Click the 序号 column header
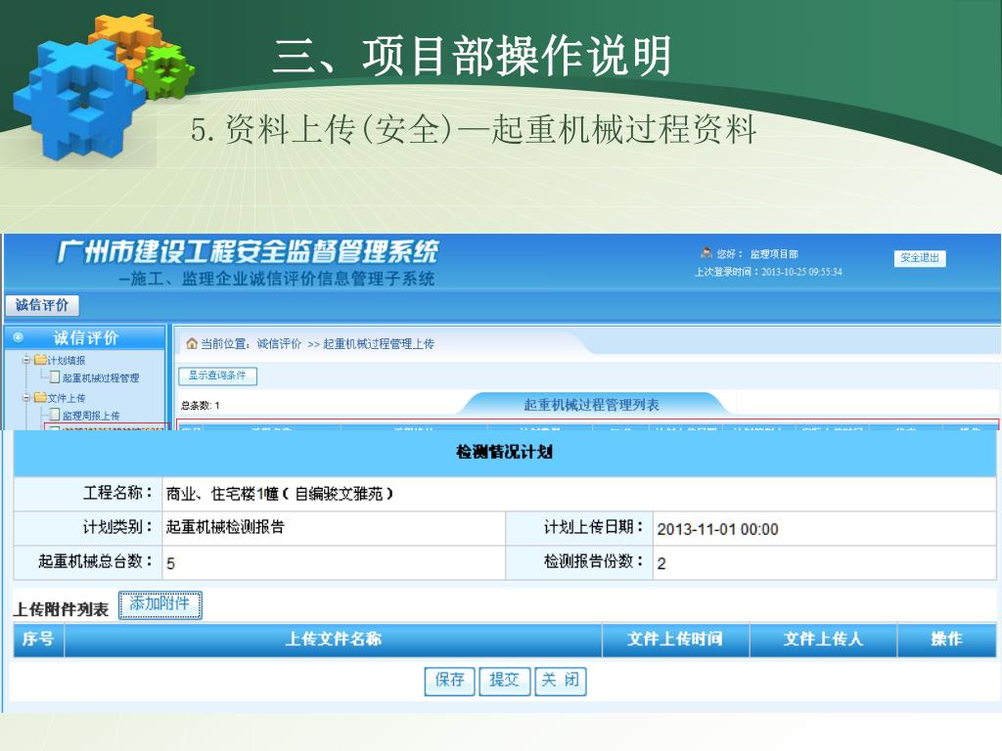 click(x=38, y=640)
